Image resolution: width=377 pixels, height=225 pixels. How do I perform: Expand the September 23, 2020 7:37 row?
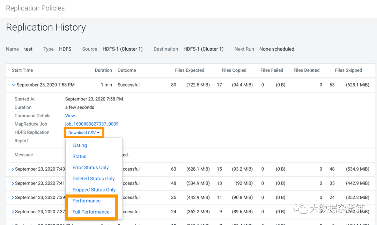(x=13, y=212)
